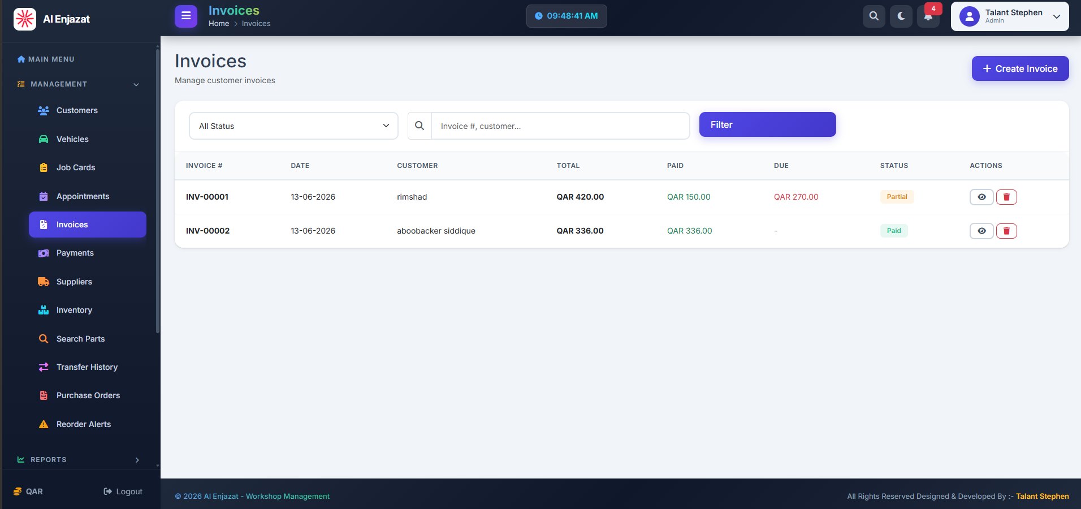Toggle the sidebar hamburger menu button
Screen dimensions: 1081x509
coord(186,16)
